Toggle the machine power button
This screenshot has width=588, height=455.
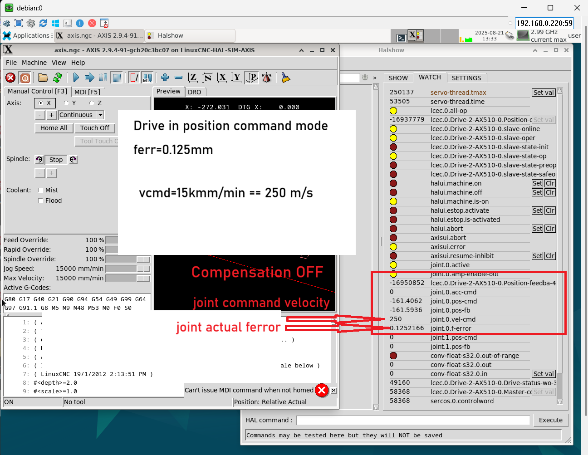[x=25, y=78]
